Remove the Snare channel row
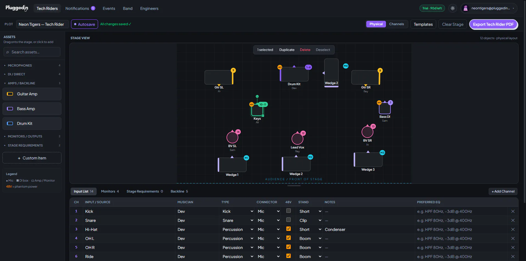The height and width of the screenshot is (261, 526). click(x=513, y=220)
